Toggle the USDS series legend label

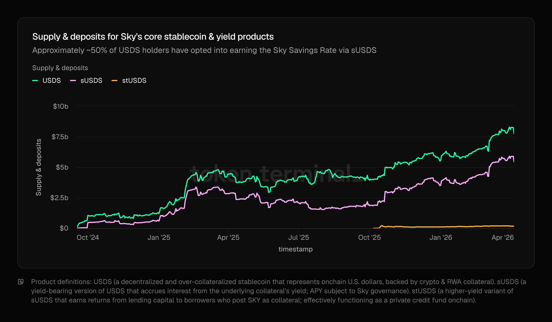tap(51, 81)
